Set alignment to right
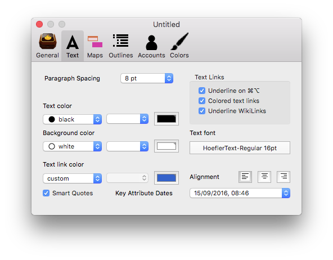 tap(283, 177)
